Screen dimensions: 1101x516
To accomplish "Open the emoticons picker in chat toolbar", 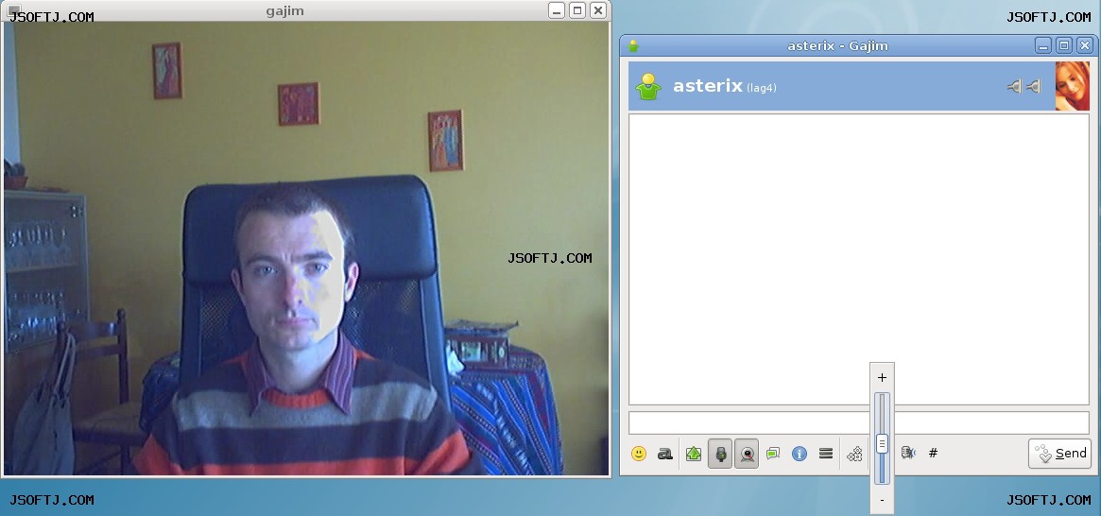I will [638, 454].
